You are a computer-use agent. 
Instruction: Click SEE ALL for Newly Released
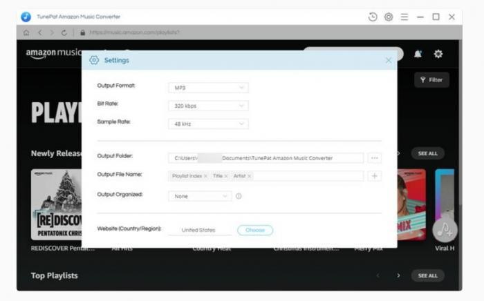428,153
